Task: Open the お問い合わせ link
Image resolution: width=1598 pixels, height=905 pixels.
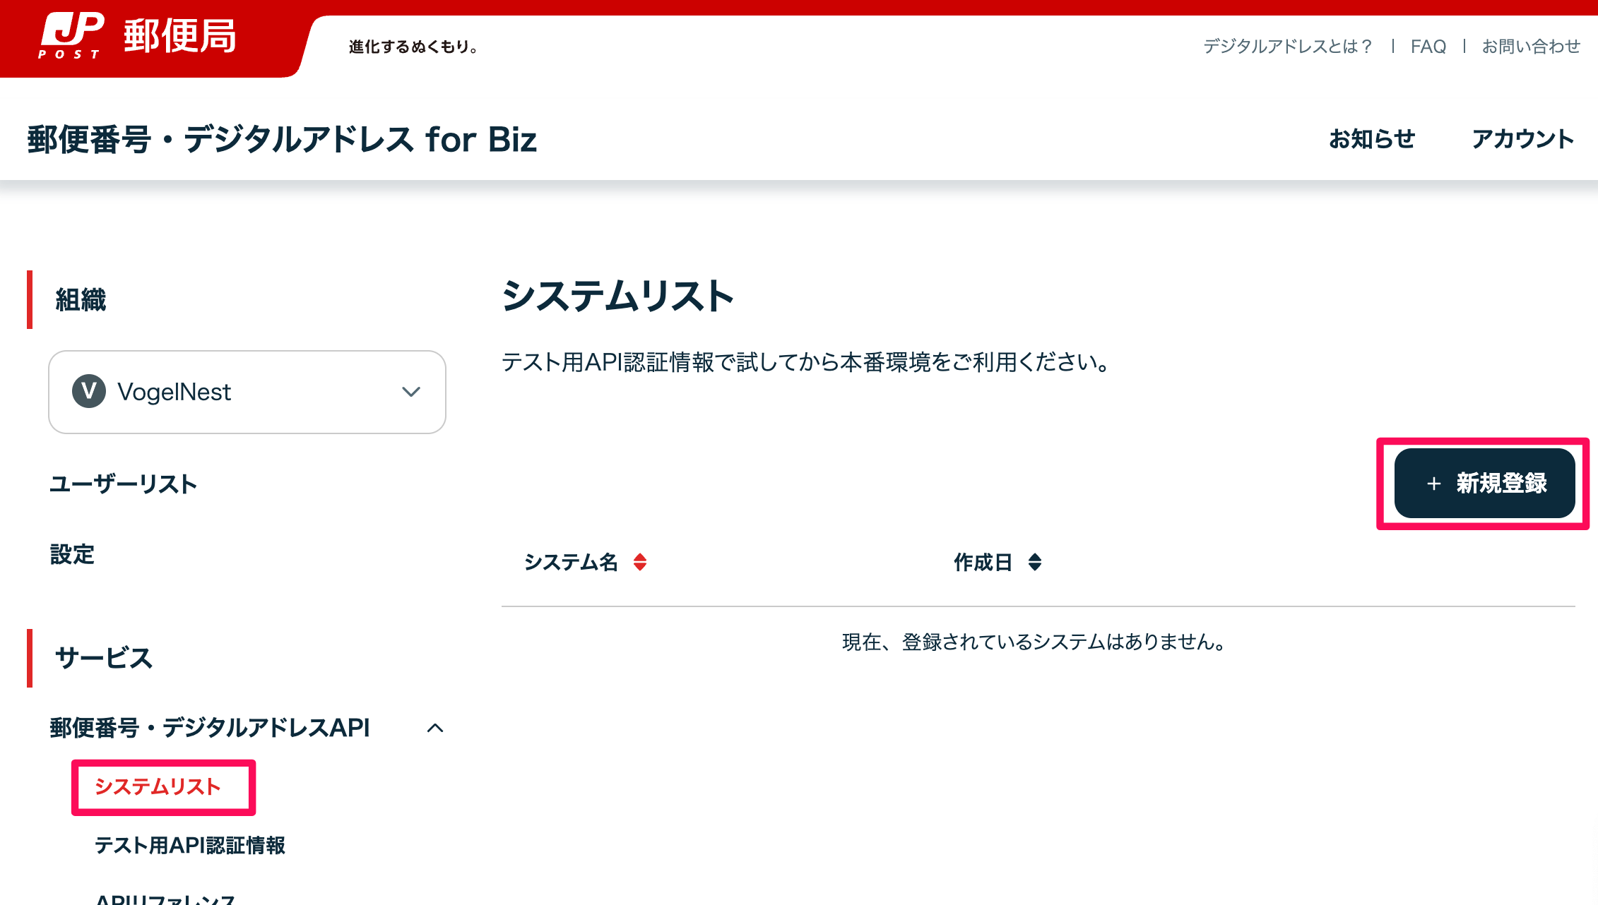Action: coord(1531,47)
